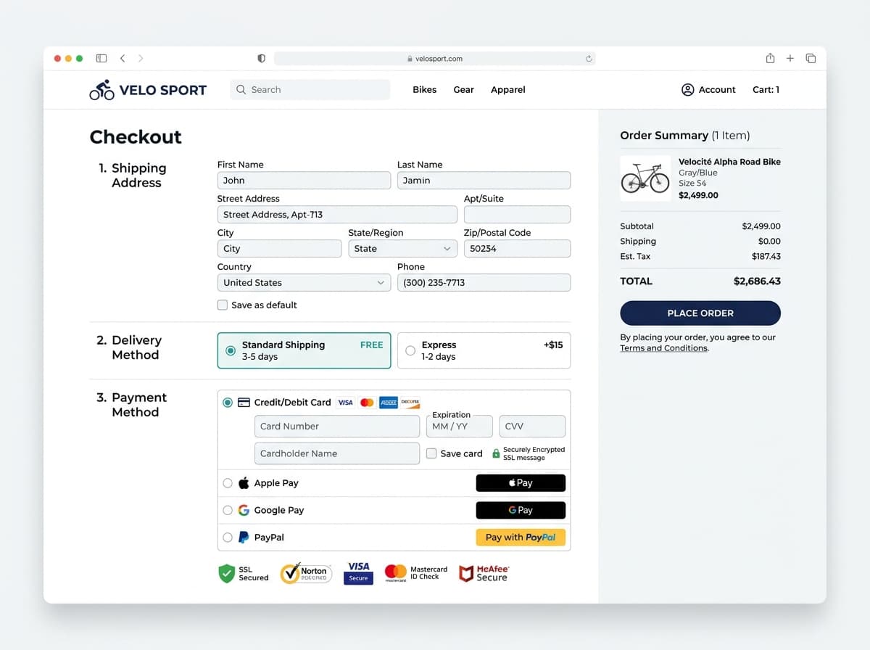
Task: Click the CVV field
Action: pyautogui.click(x=532, y=427)
